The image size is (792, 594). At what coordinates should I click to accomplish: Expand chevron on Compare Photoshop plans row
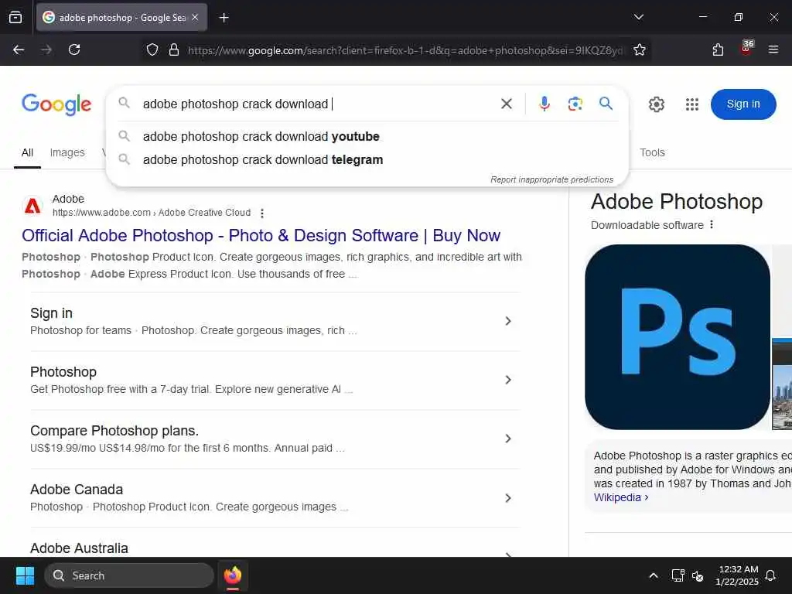coord(508,439)
